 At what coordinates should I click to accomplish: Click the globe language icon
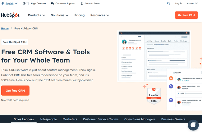click(x=2, y=3)
